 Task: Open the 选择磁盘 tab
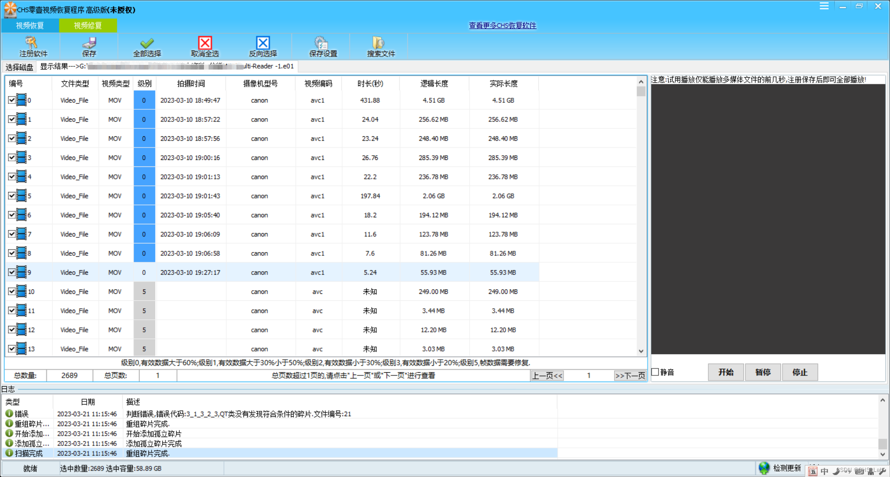pos(19,67)
